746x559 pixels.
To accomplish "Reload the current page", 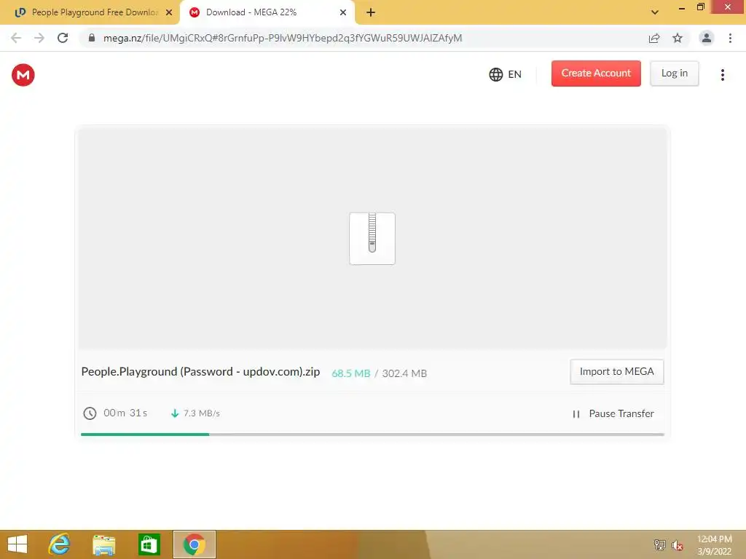I will [x=63, y=38].
